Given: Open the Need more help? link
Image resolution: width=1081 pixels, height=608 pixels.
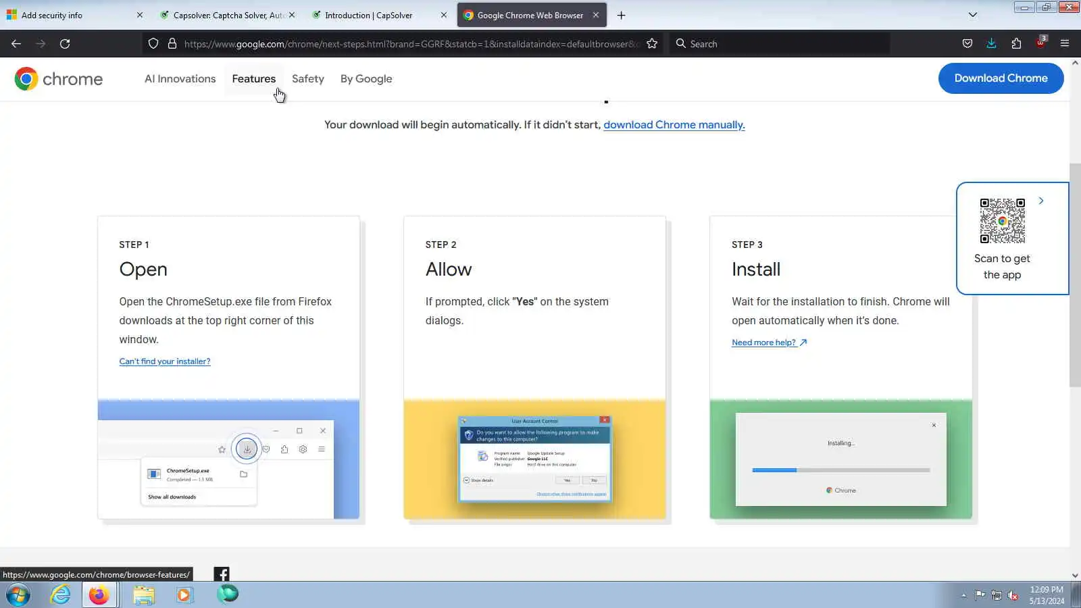Looking at the screenshot, I should point(770,343).
